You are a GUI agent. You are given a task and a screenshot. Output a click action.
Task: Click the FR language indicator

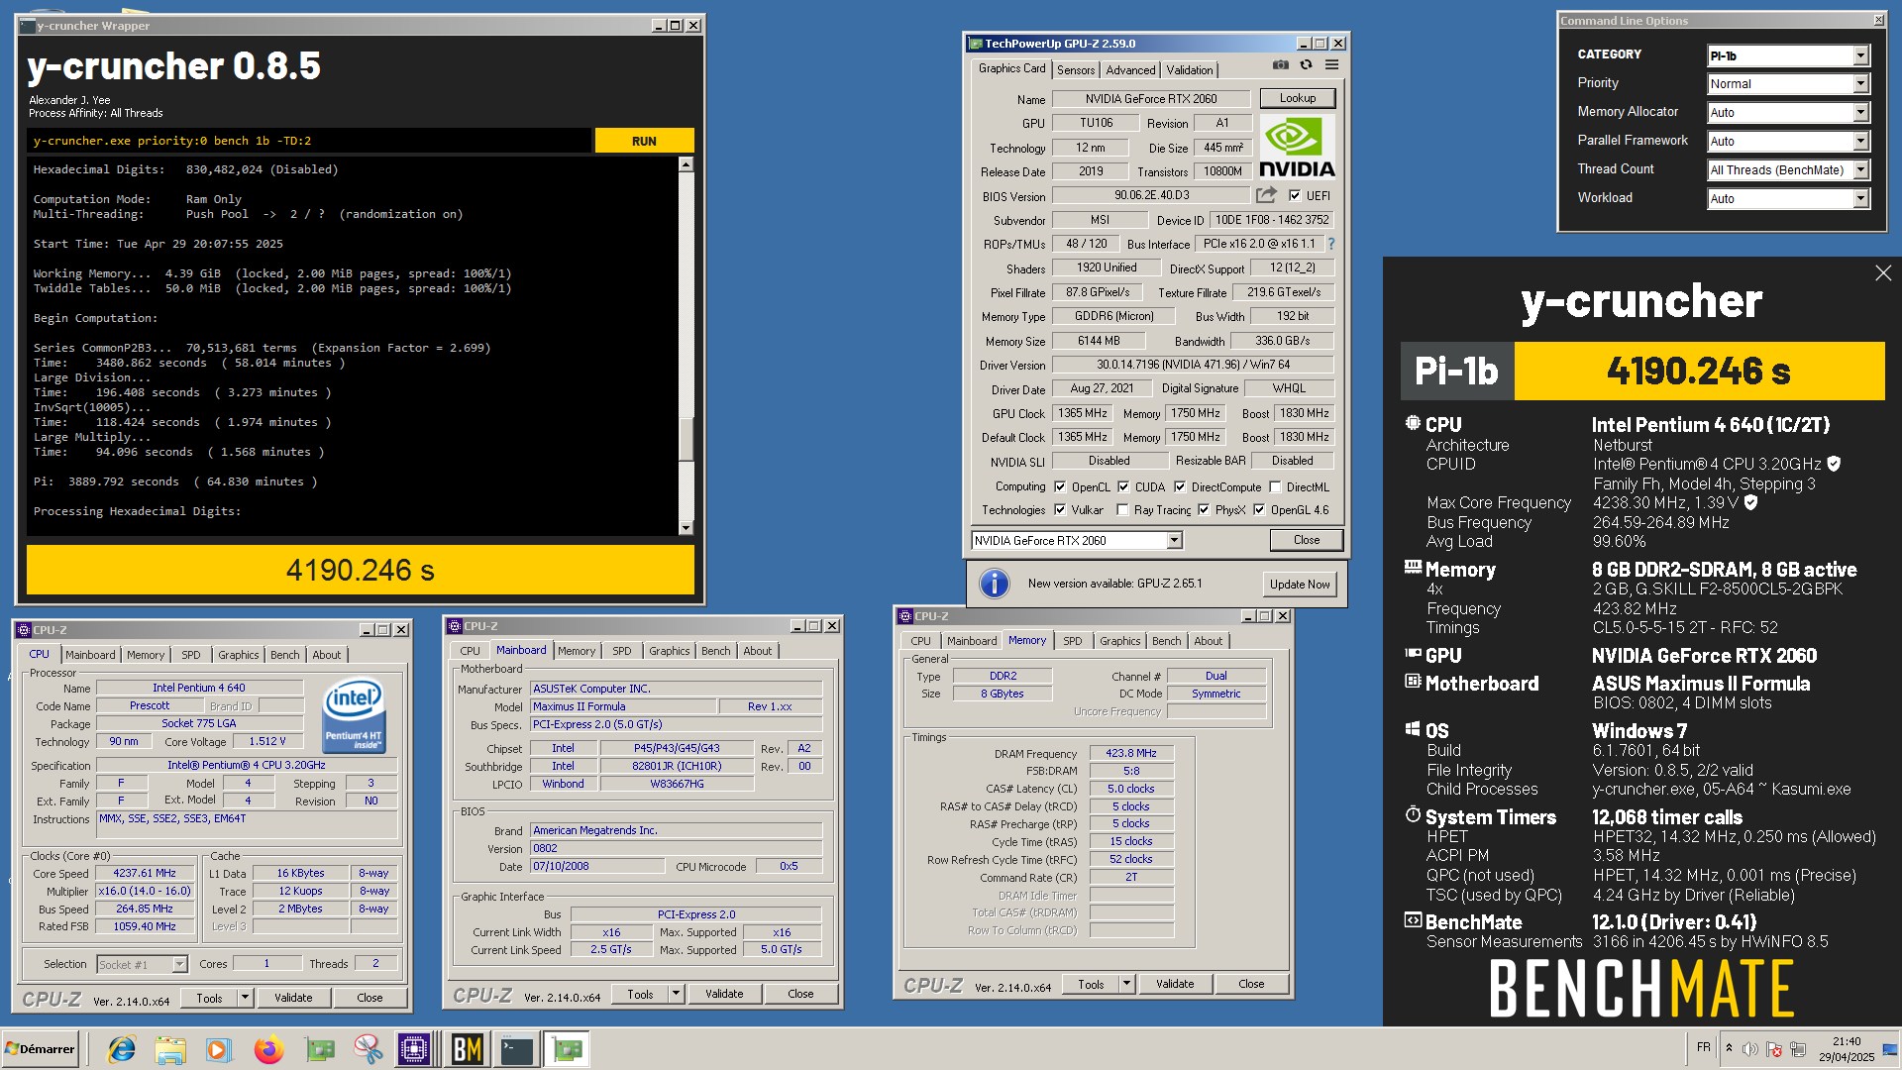pos(1704,1047)
